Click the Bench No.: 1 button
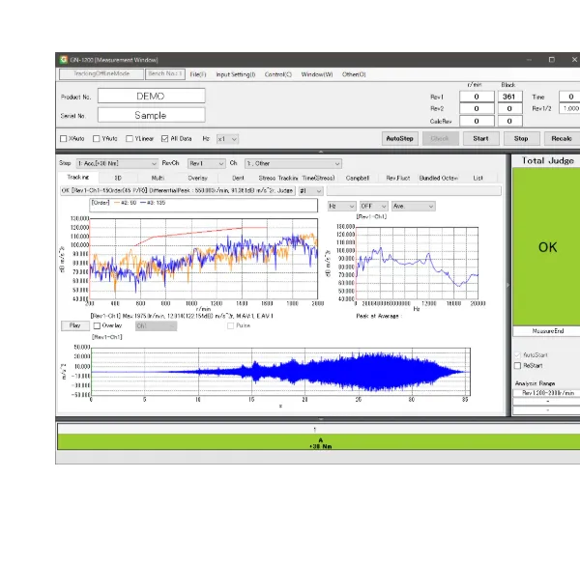This screenshot has width=580, height=563. click(165, 74)
